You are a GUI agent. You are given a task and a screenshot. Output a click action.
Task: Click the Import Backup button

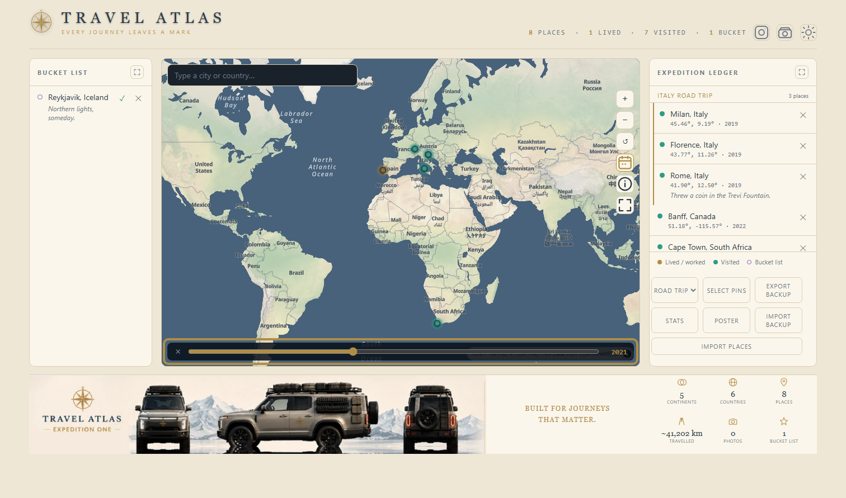[x=778, y=320]
